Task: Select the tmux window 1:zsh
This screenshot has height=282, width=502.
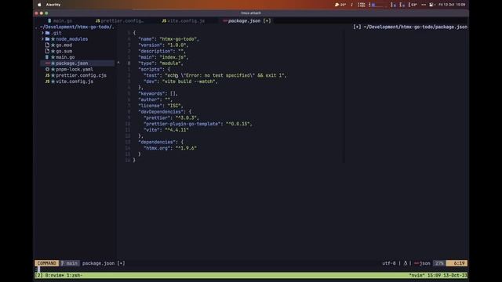Action: [x=75, y=275]
